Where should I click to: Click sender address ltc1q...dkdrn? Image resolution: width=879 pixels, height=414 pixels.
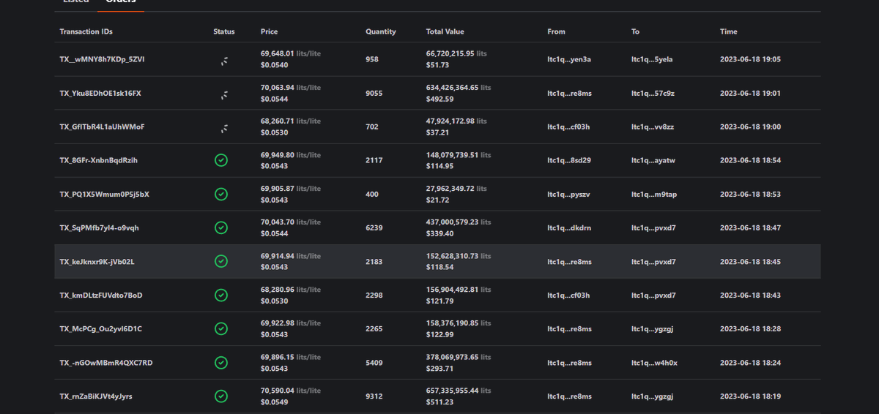568,227
